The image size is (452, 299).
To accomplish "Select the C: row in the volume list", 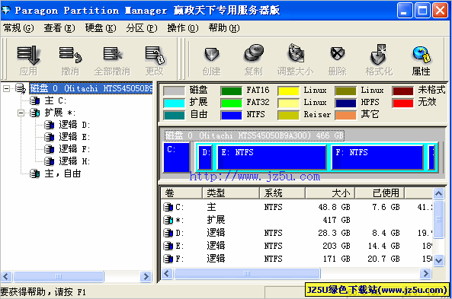I will (x=297, y=207).
